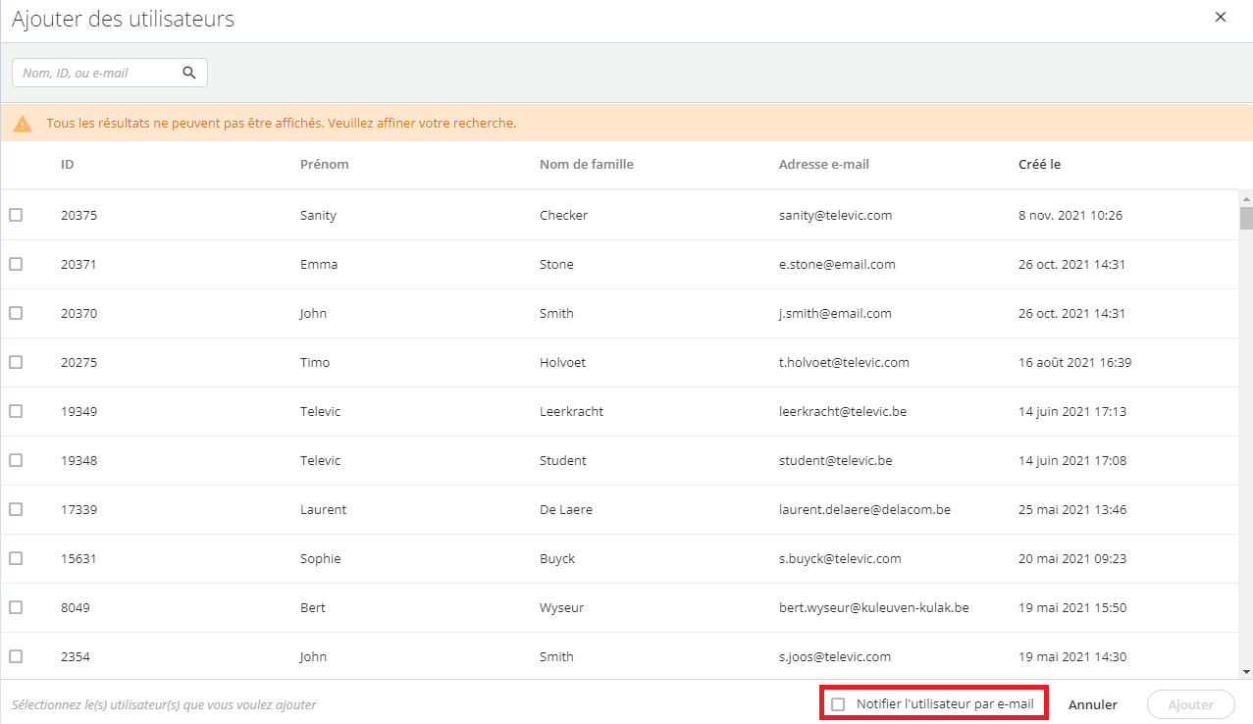Select Laurent De Laere's checkbox
The image size is (1253, 724).
16,509
